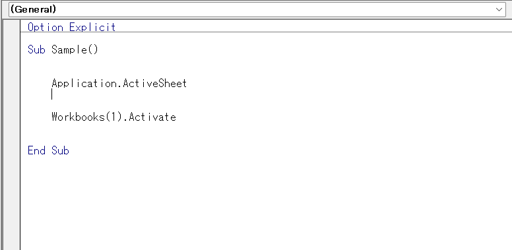Image resolution: width=512 pixels, height=250 pixels.
Task: Toggle breakpoint in margin beside Workbooks(1).Activate line
Action: [x=11, y=117]
